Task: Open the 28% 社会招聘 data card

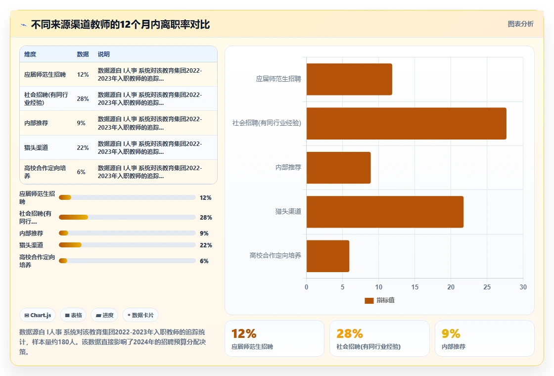Action: click(379, 338)
